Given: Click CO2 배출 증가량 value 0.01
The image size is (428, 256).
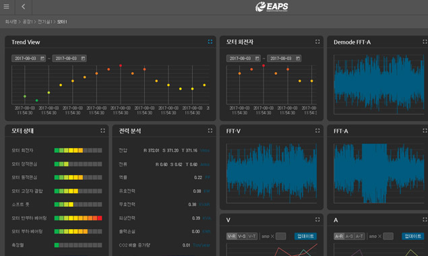Looking at the screenshot, I should pos(186,245).
